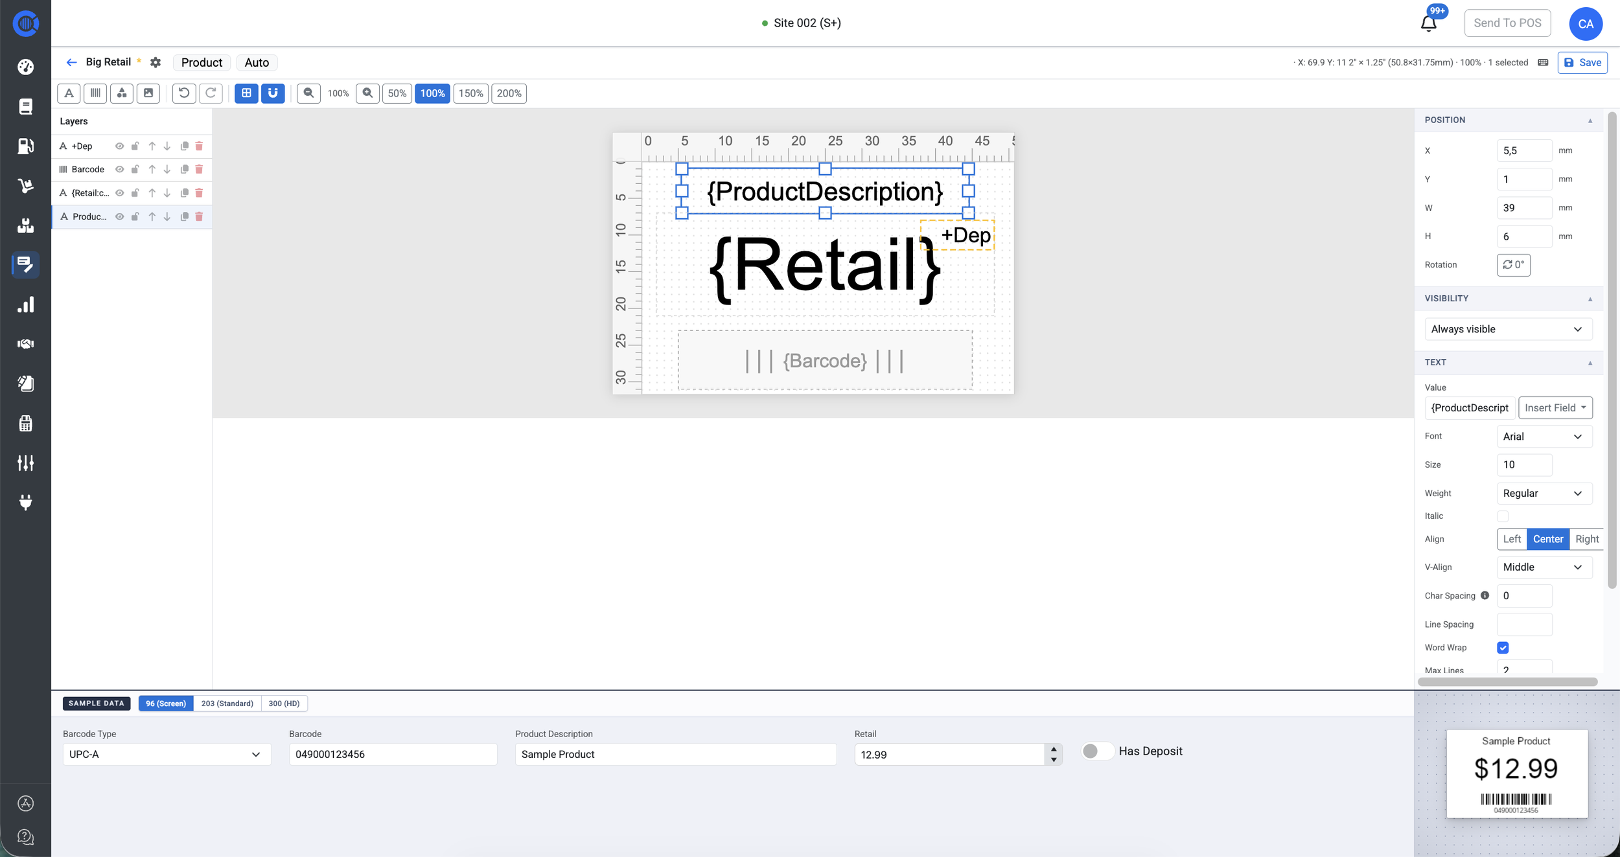Select the Add Image tool
This screenshot has width=1620, height=857.
(x=148, y=93)
